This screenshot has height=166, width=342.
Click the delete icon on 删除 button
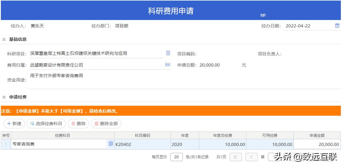coord(73,124)
